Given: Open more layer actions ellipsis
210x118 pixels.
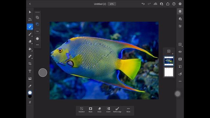Looking at the screenshot, I should 180,81.
